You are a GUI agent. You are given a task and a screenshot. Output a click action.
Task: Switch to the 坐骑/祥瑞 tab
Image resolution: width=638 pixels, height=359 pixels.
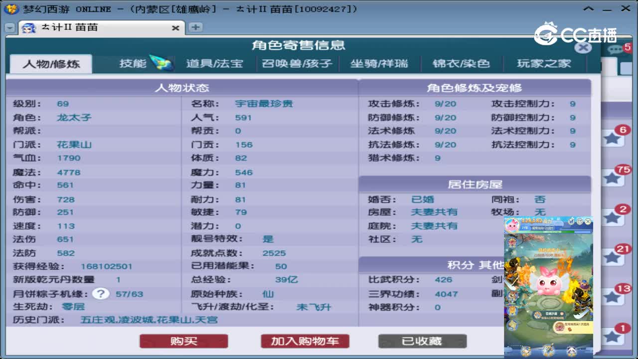379,63
